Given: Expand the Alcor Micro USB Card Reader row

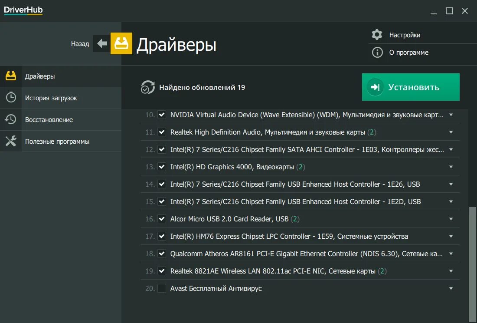Looking at the screenshot, I should click(451, 219).
